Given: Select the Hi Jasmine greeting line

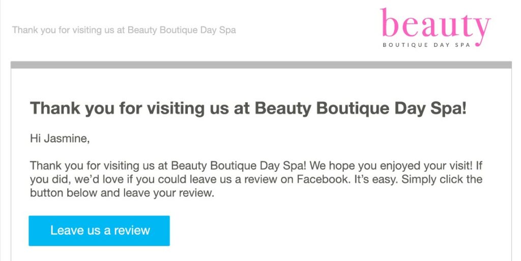Looking at the screenshot, I should click(x=60, y=138).
